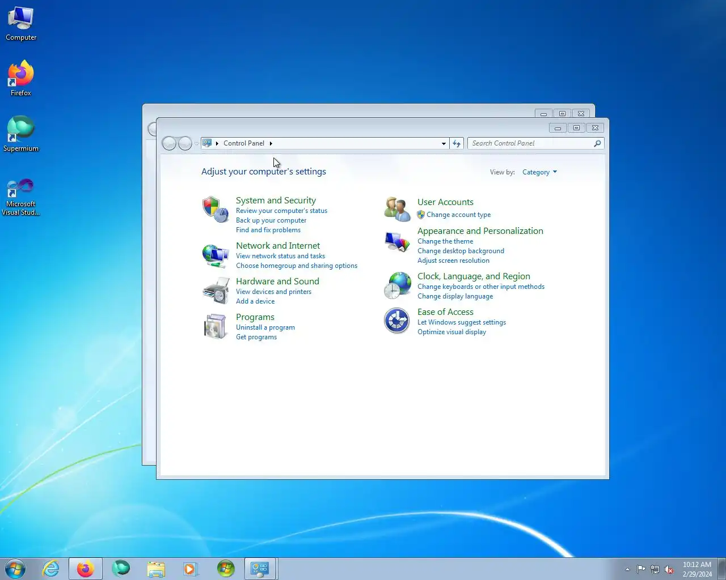
Task: Open the Windows Start menu
Action: (15, 569)
